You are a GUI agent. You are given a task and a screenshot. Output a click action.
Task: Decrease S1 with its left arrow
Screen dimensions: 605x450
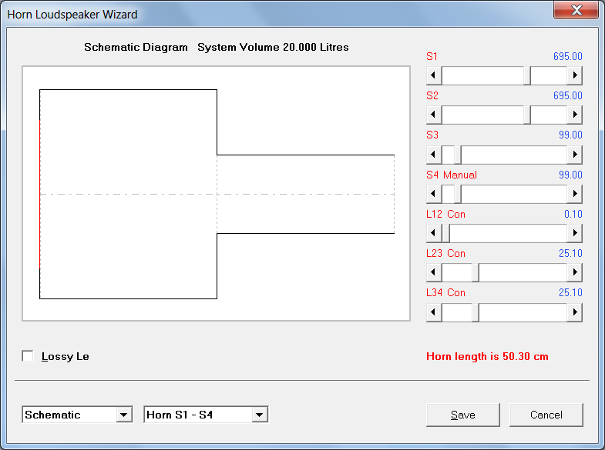(434, 75)
